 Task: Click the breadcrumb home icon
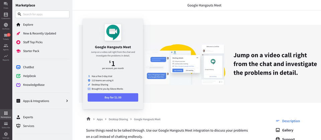(88, 119)
